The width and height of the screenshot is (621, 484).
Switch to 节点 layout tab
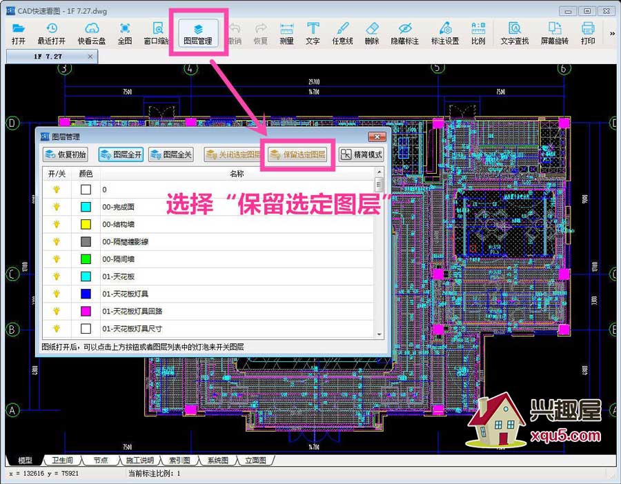tap(101, 461)
